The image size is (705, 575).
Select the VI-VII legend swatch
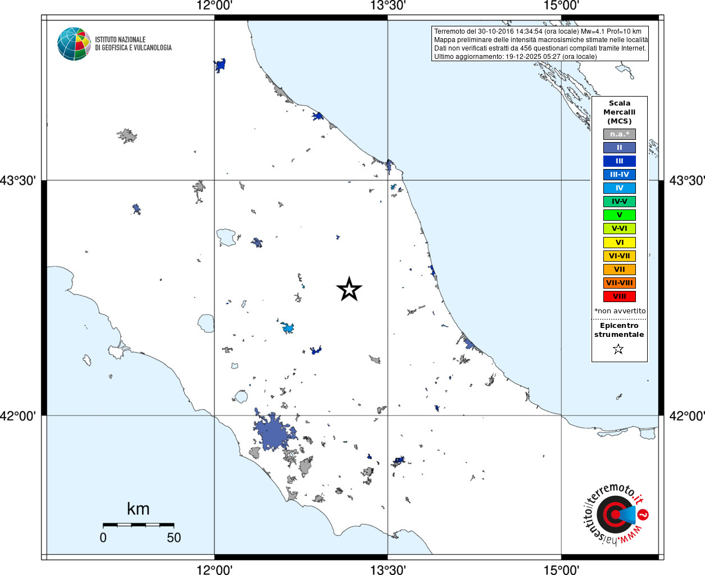620,256
